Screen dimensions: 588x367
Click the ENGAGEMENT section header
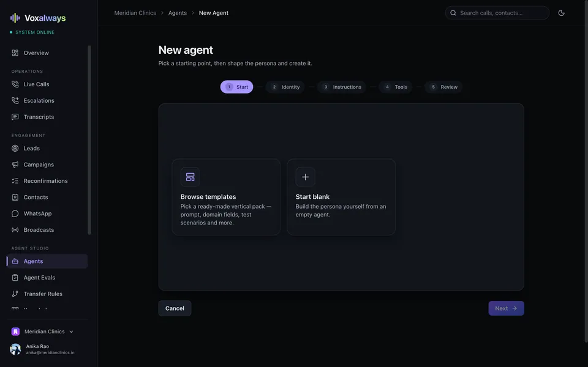28,135
